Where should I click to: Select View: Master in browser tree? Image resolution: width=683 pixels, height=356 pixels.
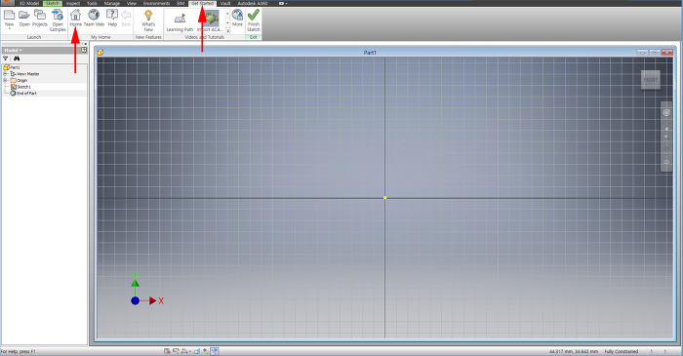pyautogui.click(x=24, y=74)
